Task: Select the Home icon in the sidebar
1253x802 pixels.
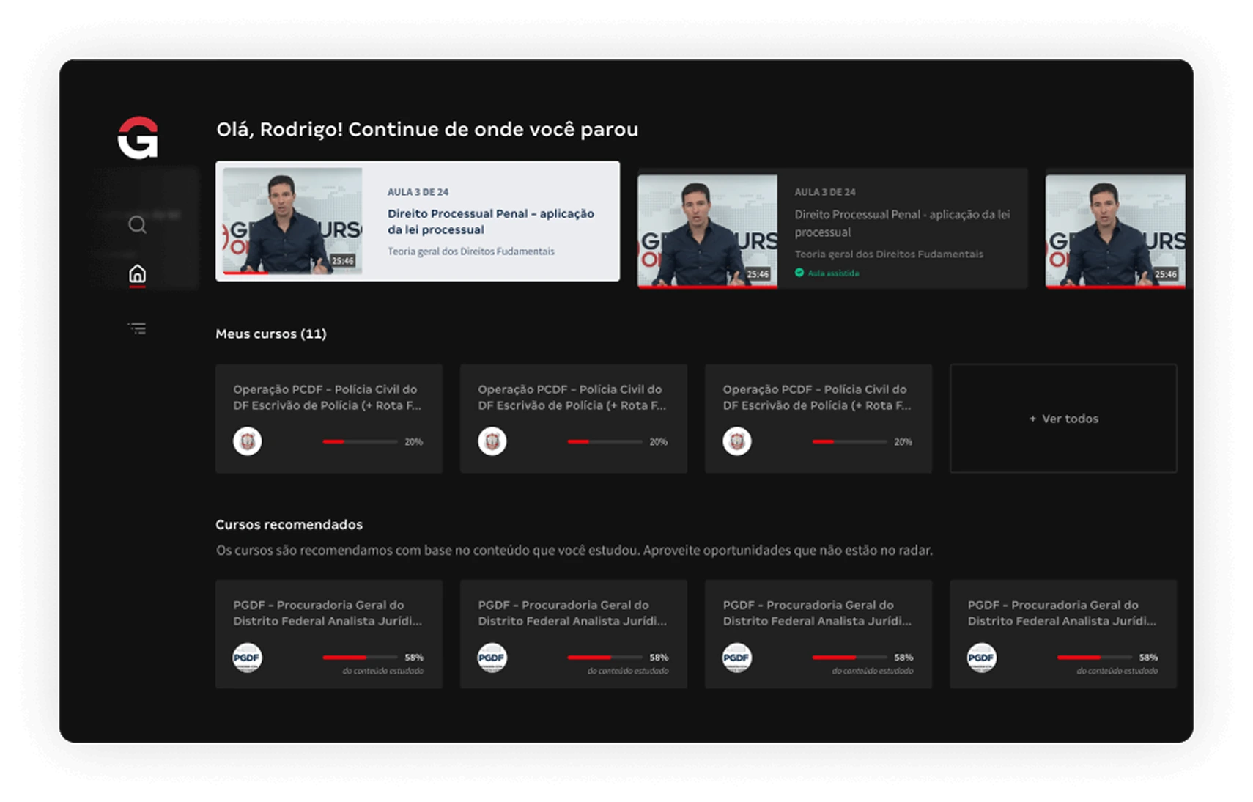Action: (x=137, y=274)
